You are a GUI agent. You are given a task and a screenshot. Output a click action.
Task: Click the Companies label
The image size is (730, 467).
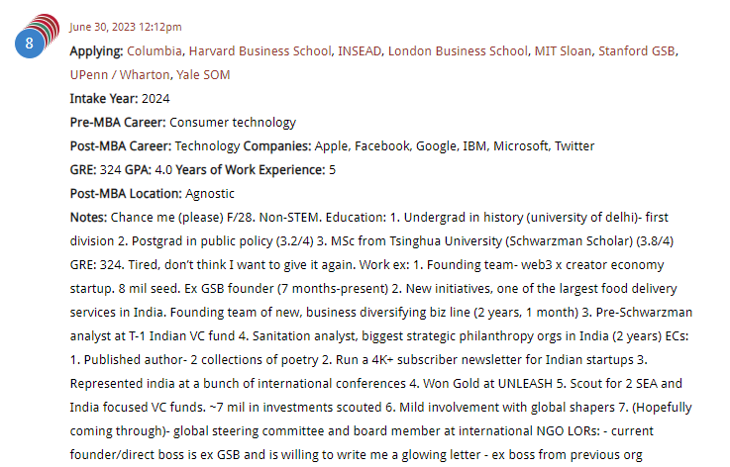277,146
